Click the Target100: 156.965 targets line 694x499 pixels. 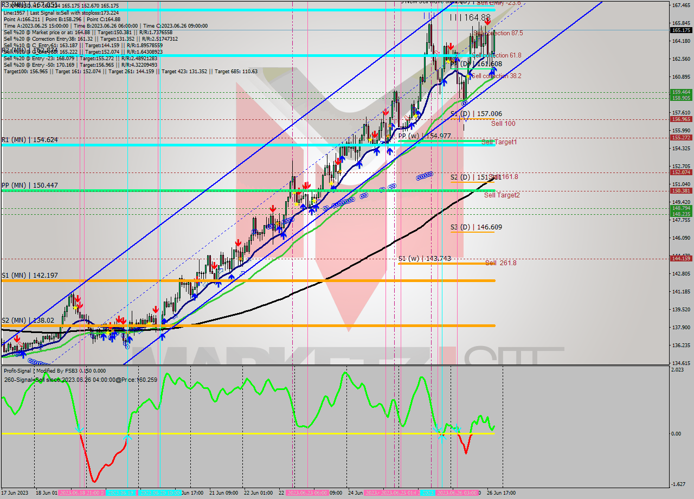(x=131, y=72)
